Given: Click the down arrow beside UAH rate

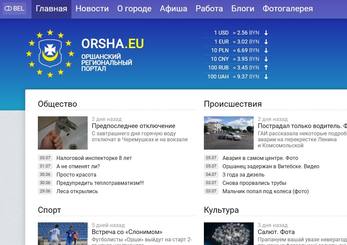Looking at the screenshot, I should [x=266, y=76].
